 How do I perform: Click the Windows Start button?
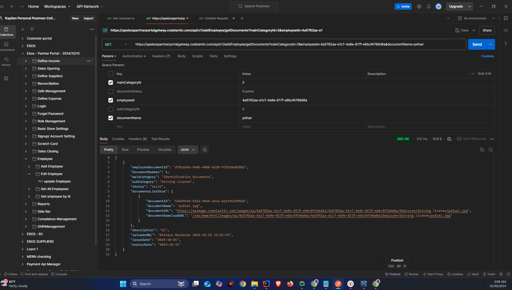click(123, 284)
